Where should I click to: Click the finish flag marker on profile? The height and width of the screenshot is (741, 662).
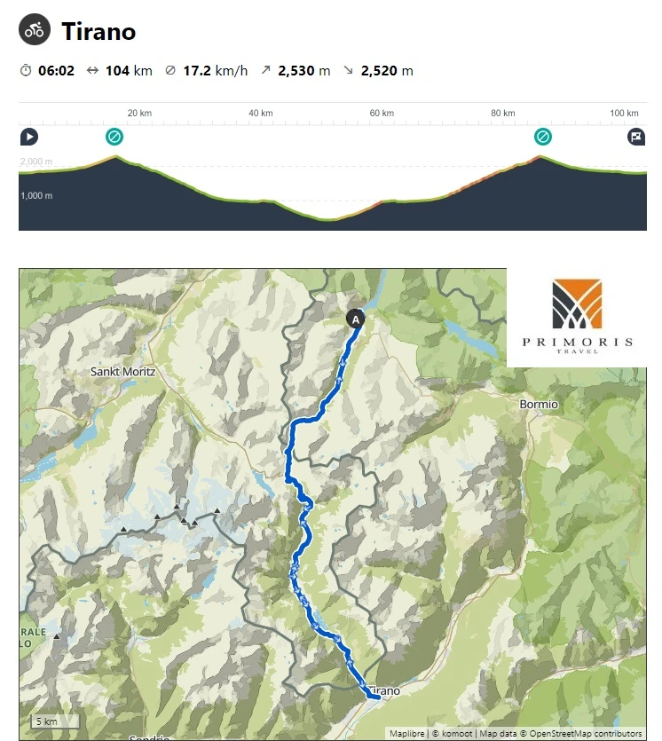point(636,137)
